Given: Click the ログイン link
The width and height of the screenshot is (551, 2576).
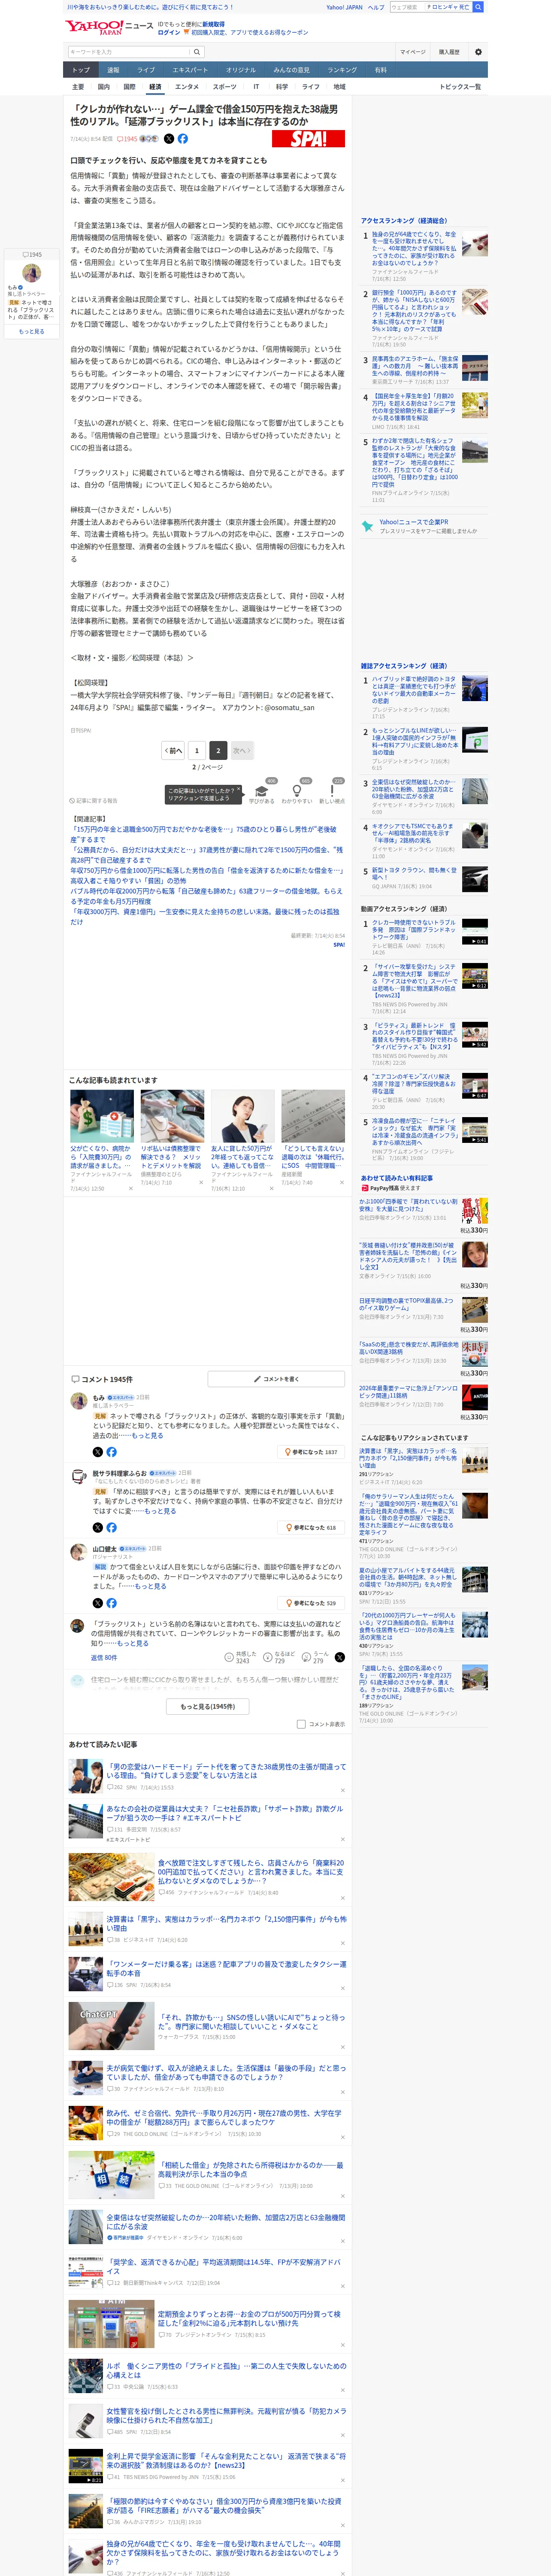Looking at the screenshot, I should tap(169, 32).
